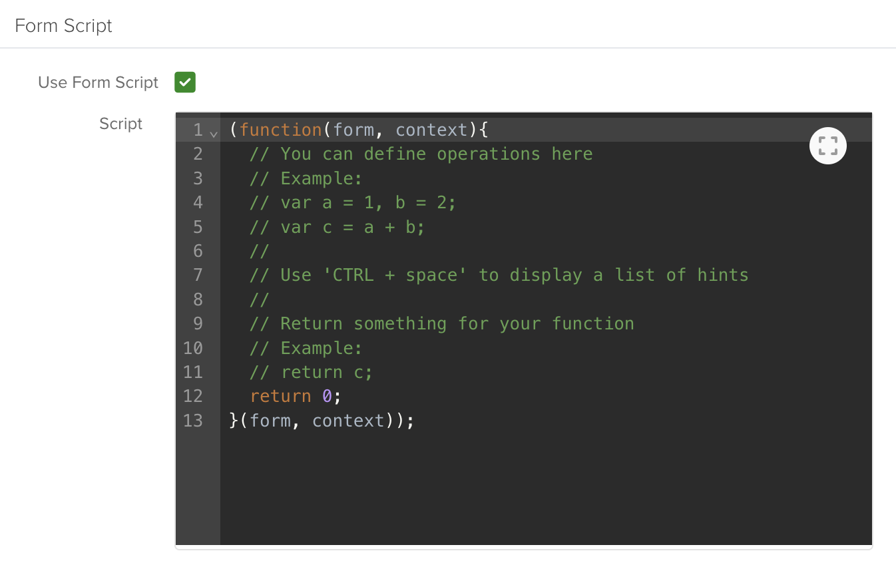Image resolution: width=896 pixels, height=563 pixels.
Task: Click the 'Script' field label
Action: point(120,124)
